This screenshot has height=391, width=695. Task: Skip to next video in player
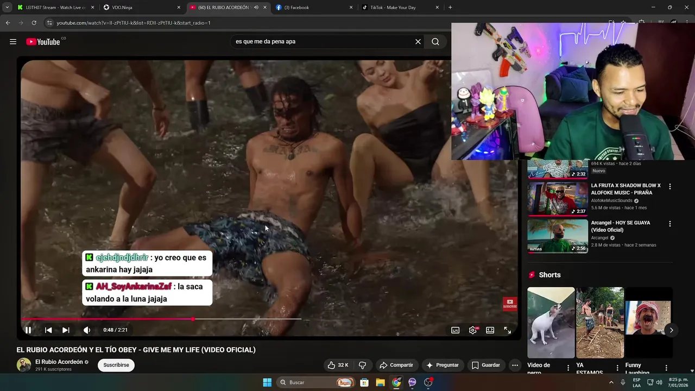(x=66, y=330)
